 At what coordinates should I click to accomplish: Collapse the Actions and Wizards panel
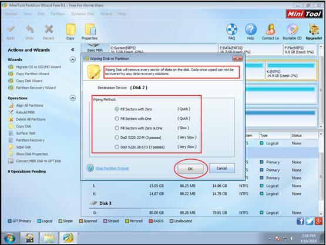pos(73,50)
